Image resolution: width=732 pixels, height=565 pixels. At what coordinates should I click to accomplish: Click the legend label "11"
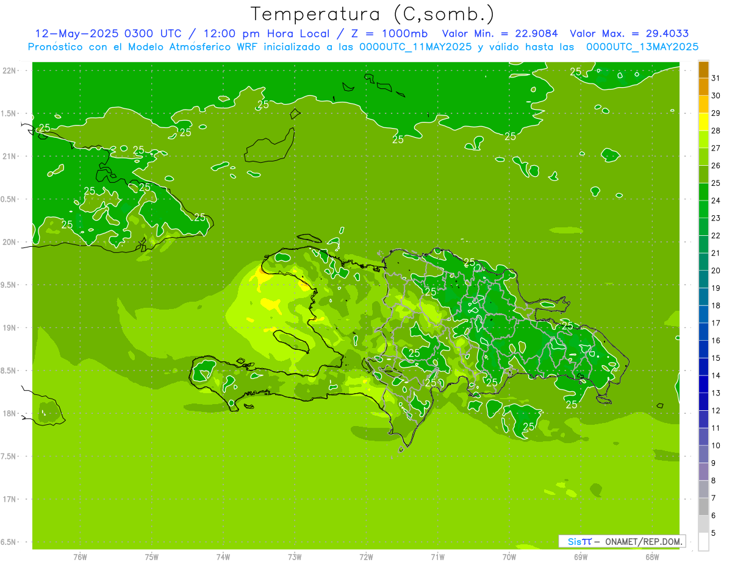coord(716,428)
